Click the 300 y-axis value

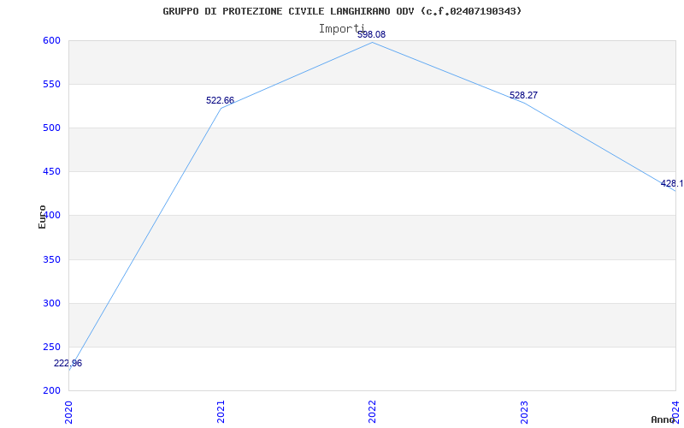tap(51, 304)
